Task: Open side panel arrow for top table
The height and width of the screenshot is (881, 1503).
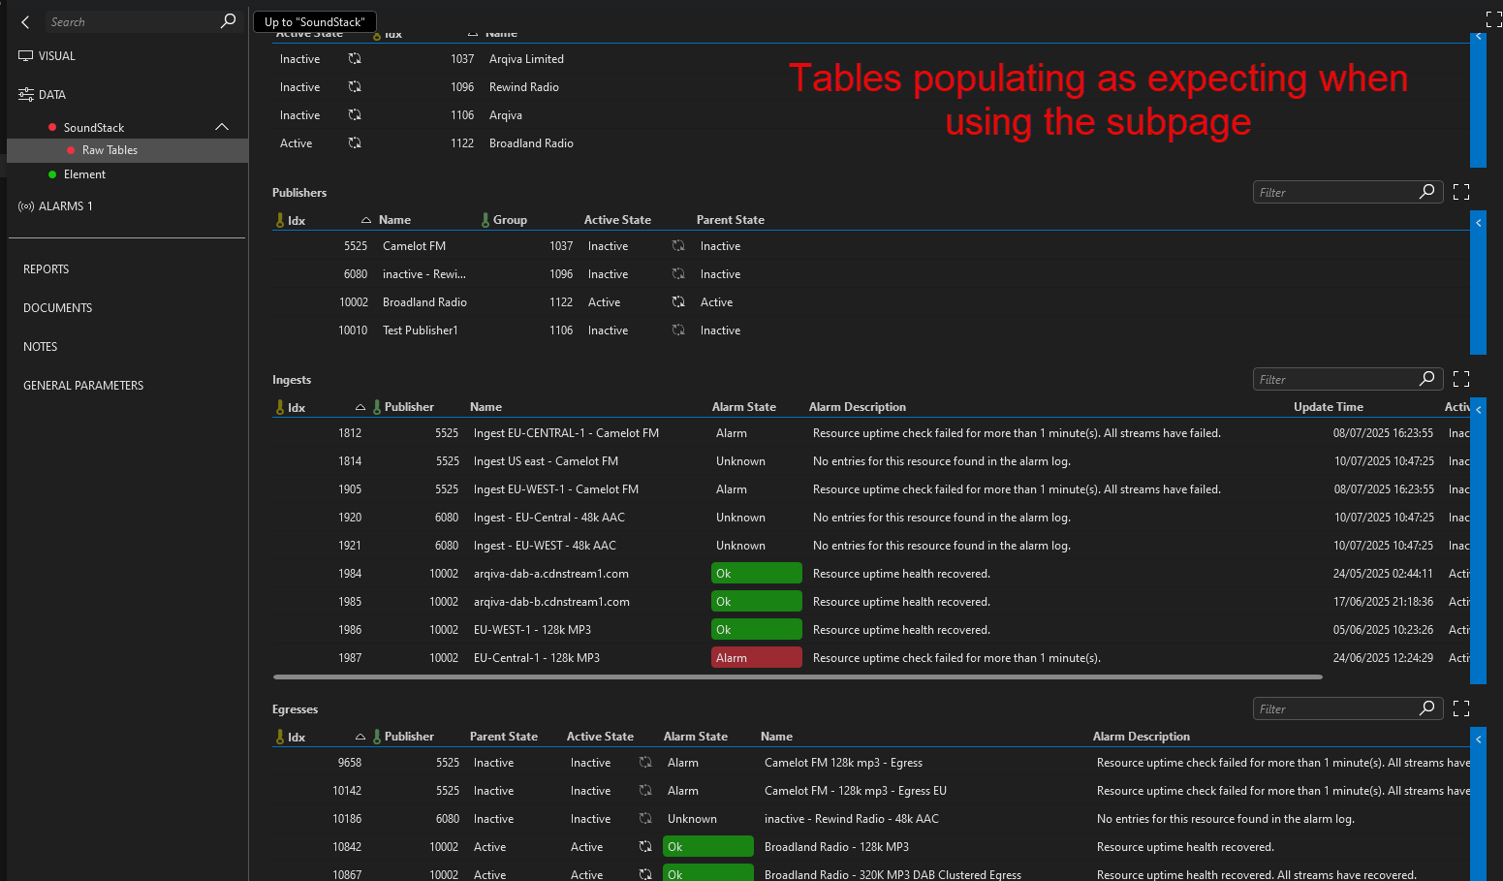Action: pyautogui.click(x=1479, y=37)
